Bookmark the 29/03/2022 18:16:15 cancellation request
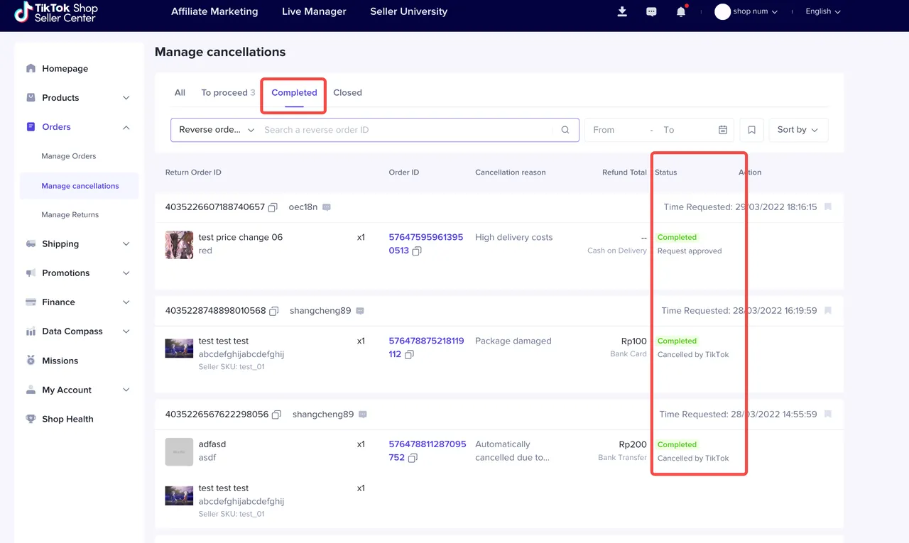 pos(828,207)
